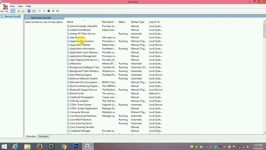Open the Windows Start button
The height and width of the screenshot is (150, 266).
coord(4,146)
